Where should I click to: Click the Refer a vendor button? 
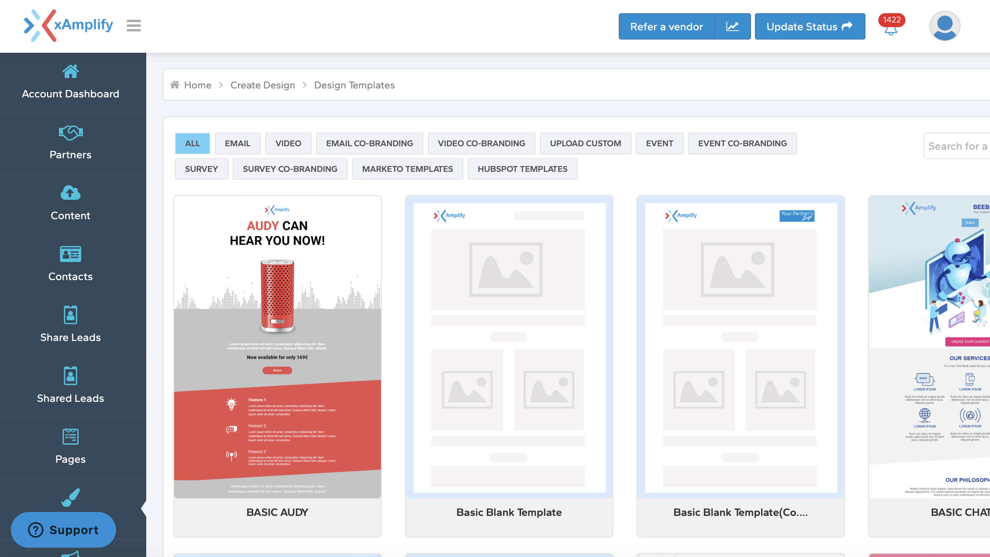pyautogui.click(x=666, y=26)
